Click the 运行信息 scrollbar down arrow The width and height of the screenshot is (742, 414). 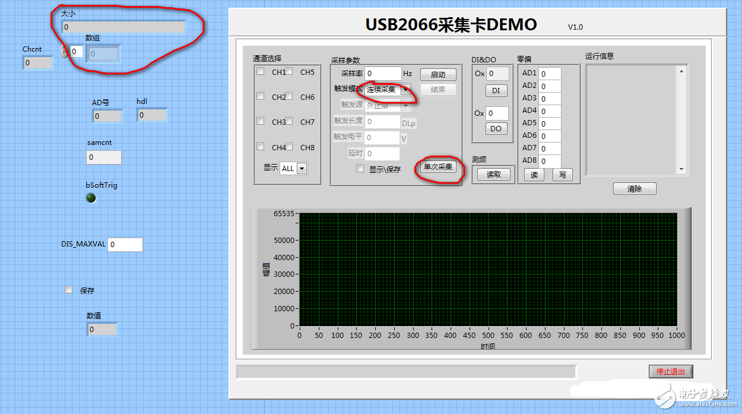pyautogui.click(x=681, y=169)
